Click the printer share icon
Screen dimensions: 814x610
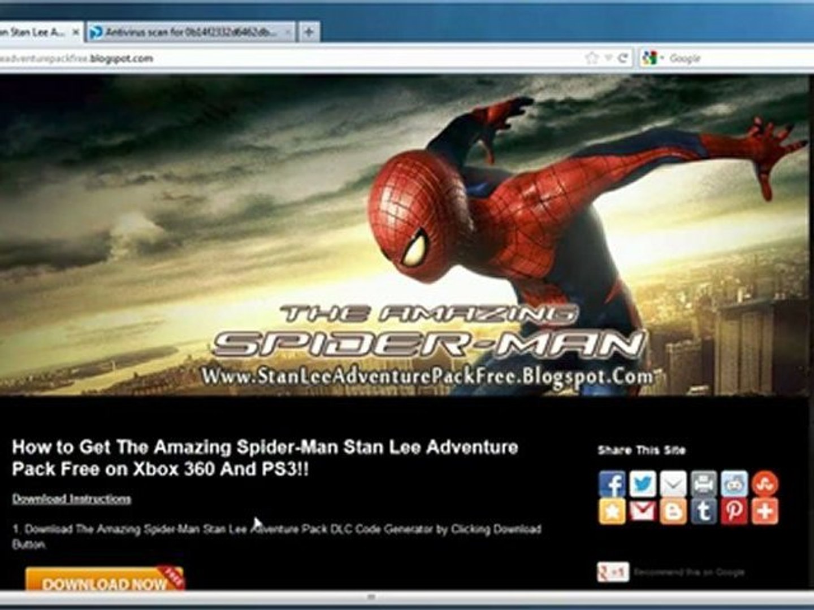pos(704,483)
